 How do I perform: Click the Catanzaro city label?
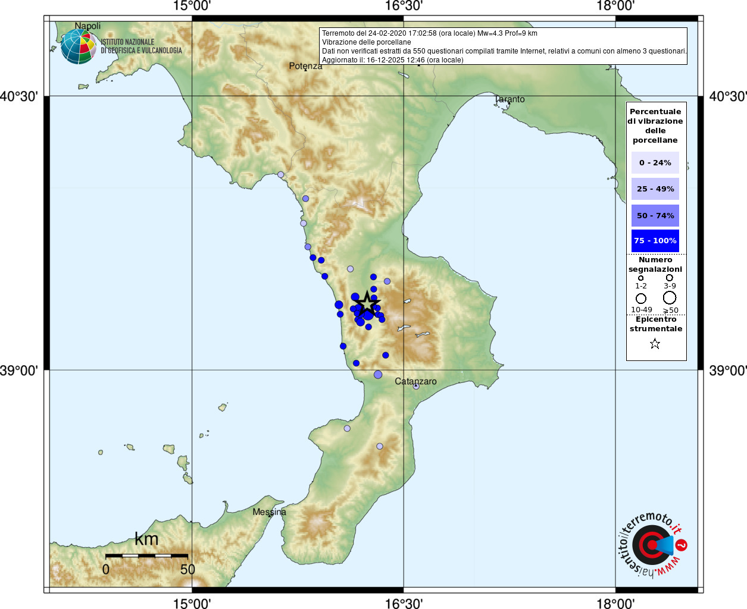point(415,381)
